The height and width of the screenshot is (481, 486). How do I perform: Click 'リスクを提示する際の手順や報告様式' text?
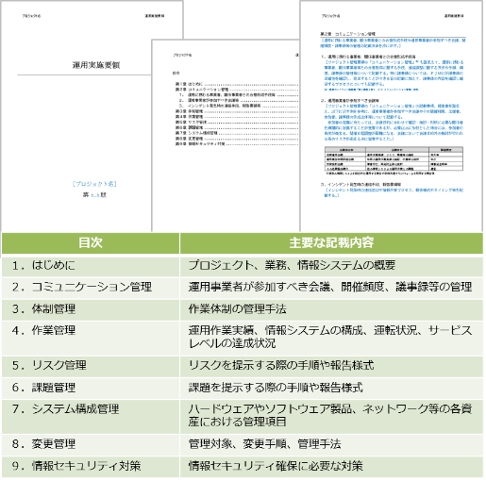pyautogui.click(x=281, y=366)
